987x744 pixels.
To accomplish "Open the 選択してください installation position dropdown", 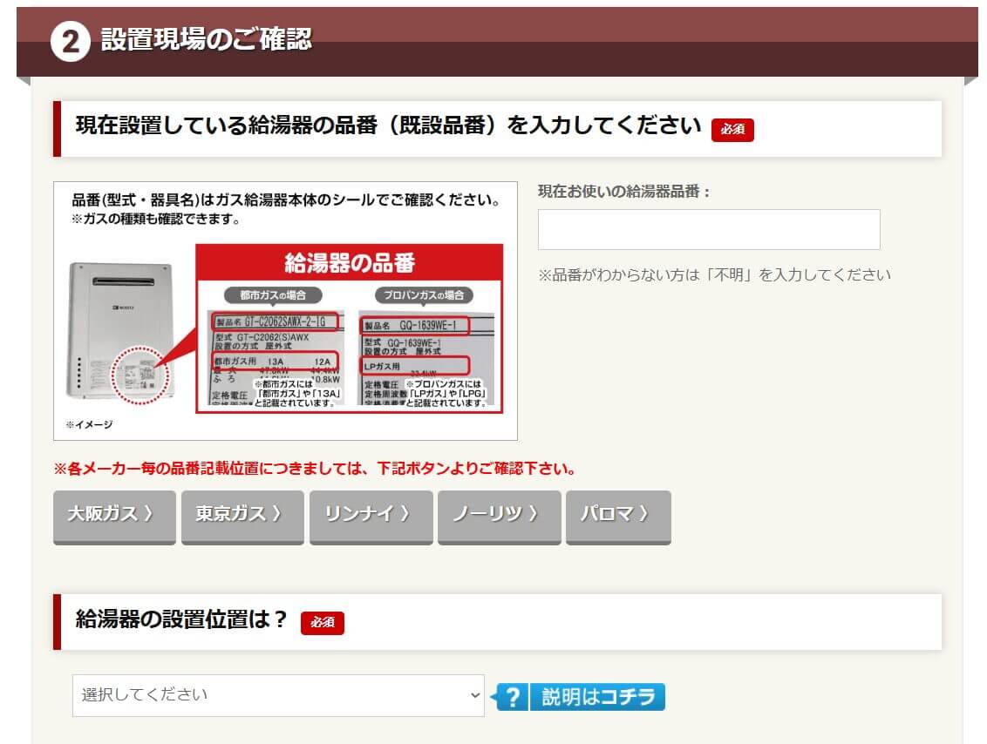I will tap(277, 695).
